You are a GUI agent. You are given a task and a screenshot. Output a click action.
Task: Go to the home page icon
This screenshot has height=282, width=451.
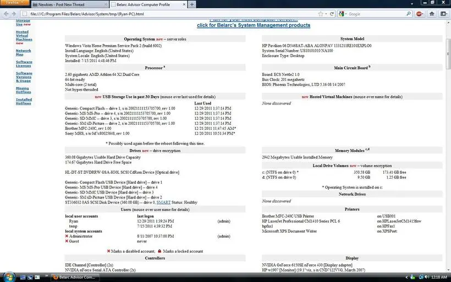click(x=432, y=14)
